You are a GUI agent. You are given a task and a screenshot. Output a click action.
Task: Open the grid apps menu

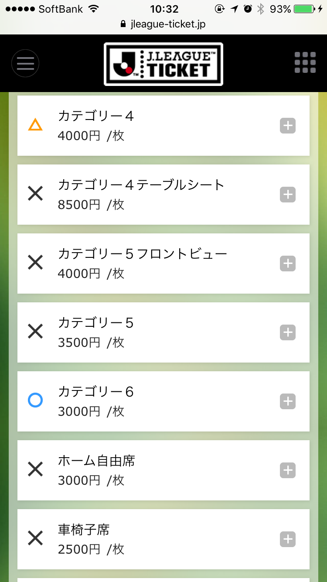click(305, 63)
